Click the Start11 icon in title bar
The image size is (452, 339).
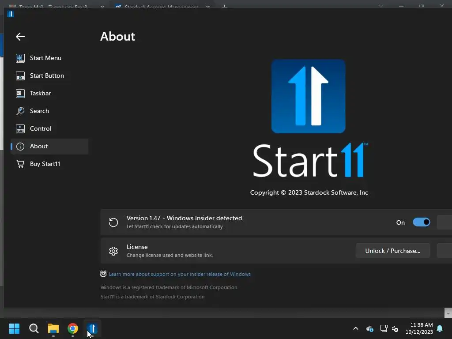point(11,14)
